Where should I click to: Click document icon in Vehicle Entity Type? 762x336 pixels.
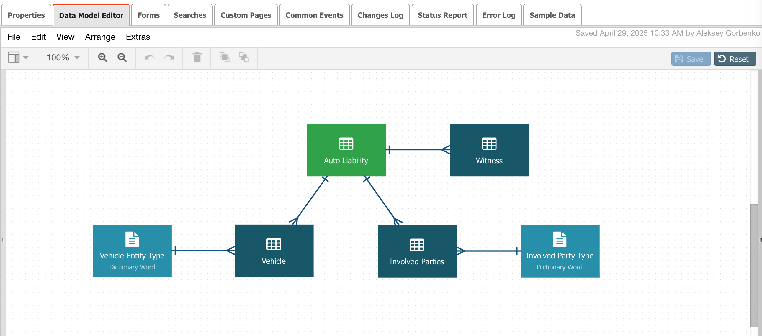(132, 239)
